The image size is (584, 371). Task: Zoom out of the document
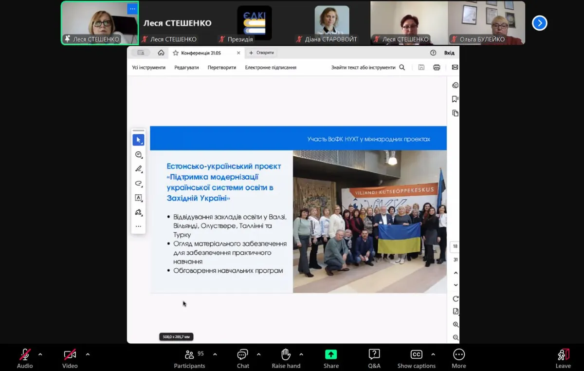coord(456,337)
